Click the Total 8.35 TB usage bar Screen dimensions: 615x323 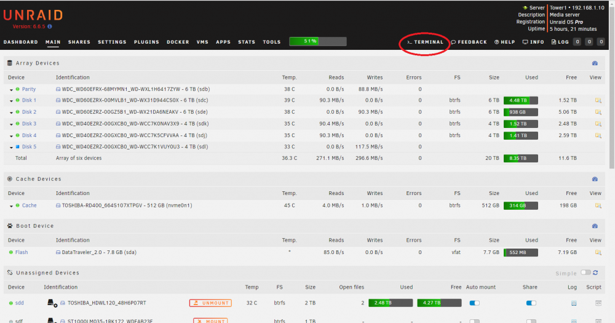[520, 159]
